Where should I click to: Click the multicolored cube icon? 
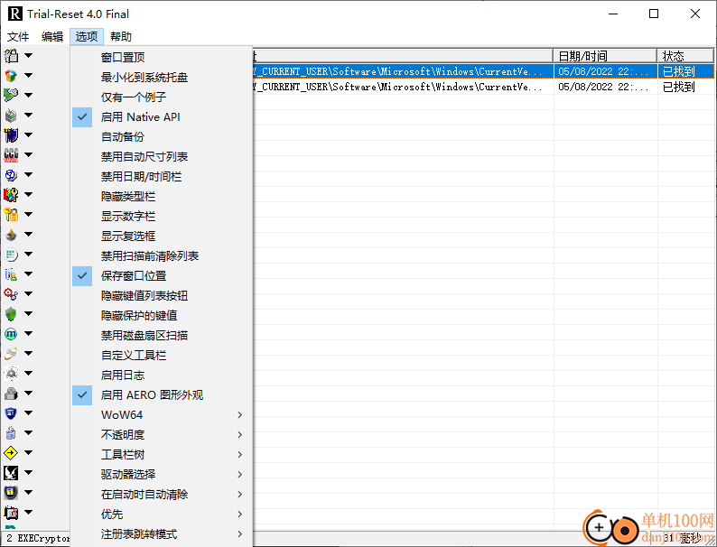(x=11, y=76)
